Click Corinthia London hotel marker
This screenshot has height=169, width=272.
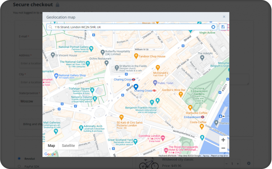(162, 138)
